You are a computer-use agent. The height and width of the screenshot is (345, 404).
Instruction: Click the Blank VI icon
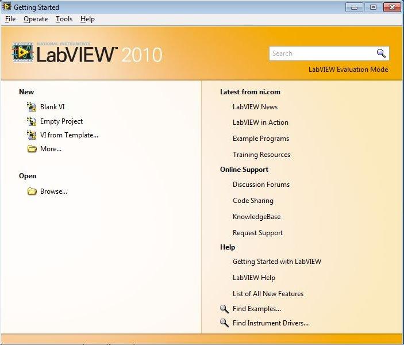[32, 107]
